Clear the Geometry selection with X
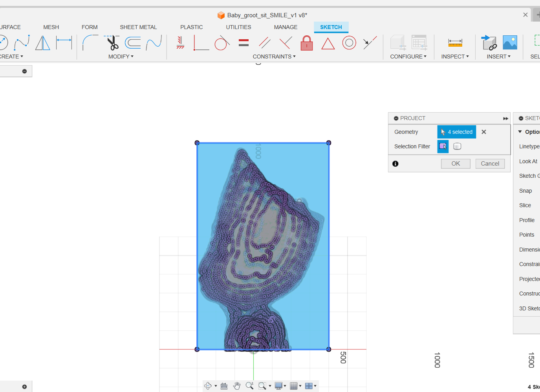Image resolution: width=540 pixels, height=392 pixels. (x=484, y=132)
